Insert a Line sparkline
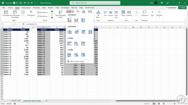Screen dimensions: 188x105 [105, 13]
